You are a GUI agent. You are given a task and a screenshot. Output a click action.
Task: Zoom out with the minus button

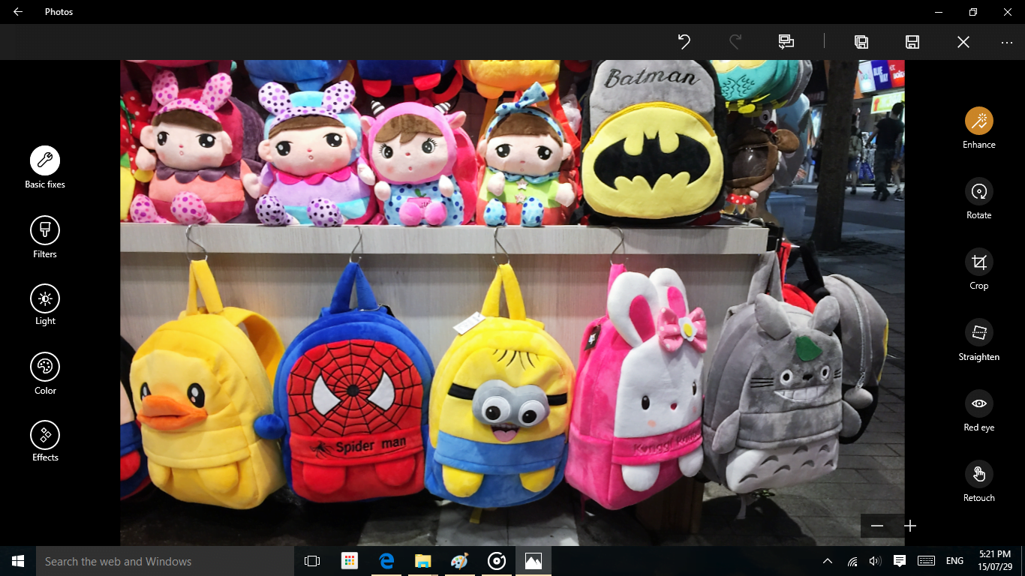[x=877, y=526]
